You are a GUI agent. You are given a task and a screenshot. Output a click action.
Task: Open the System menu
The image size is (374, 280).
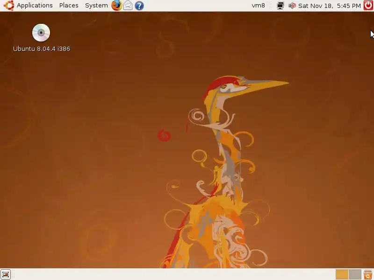point(96,5)
